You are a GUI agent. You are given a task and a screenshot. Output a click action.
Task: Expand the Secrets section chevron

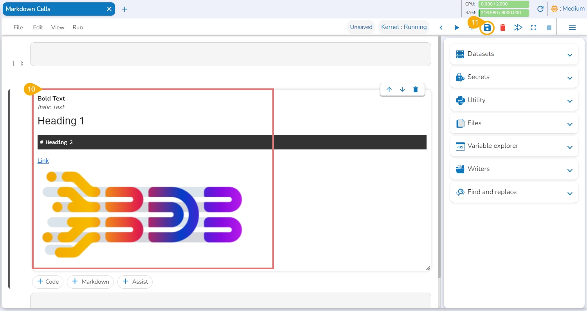pos(570,78)
